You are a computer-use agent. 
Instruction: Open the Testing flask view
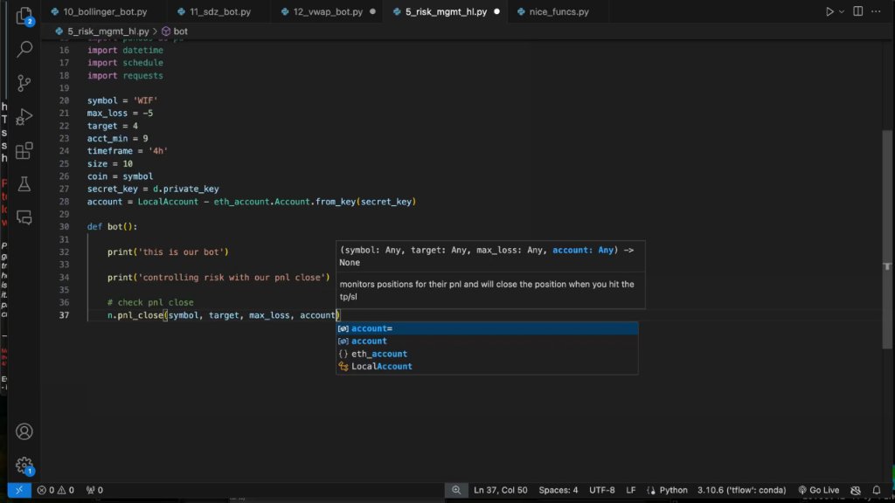24,183
